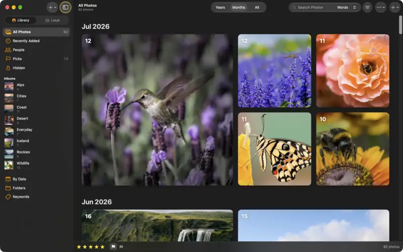
Task: Open Recently Added in the sidebar
Action: (x=36, y=41)
